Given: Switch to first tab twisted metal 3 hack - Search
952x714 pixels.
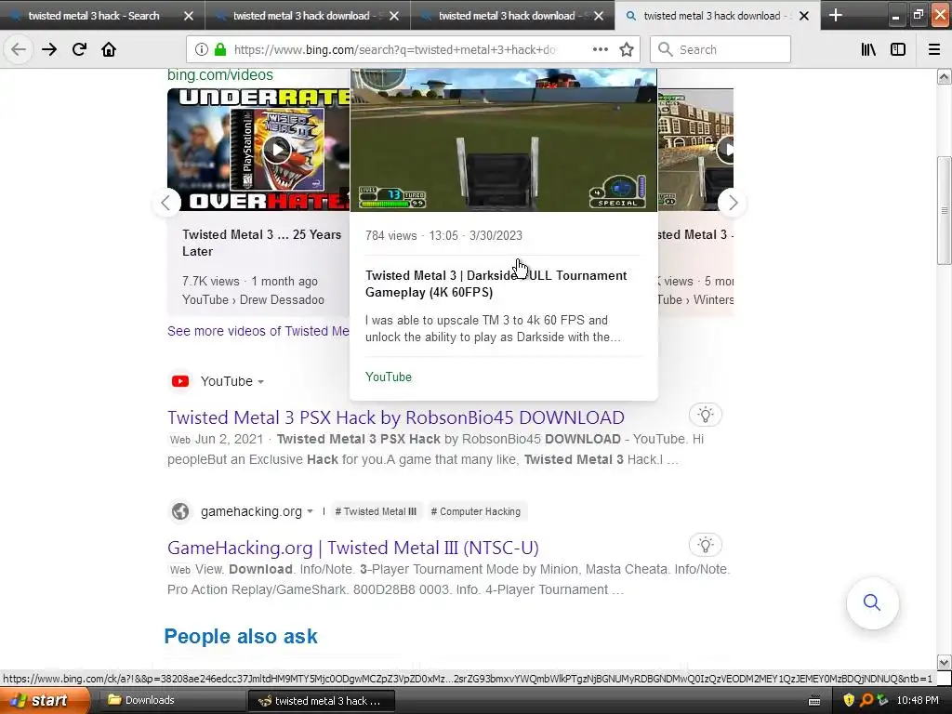Looking at the screenshot, I should point(94,16).
